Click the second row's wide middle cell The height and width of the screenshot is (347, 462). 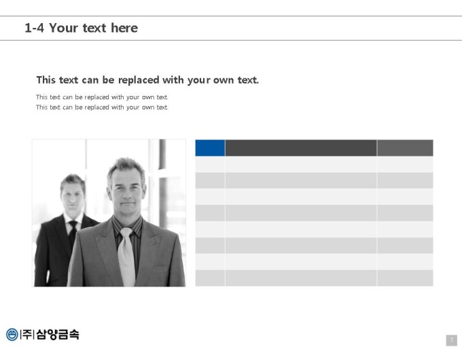click(x=301, y=180)
